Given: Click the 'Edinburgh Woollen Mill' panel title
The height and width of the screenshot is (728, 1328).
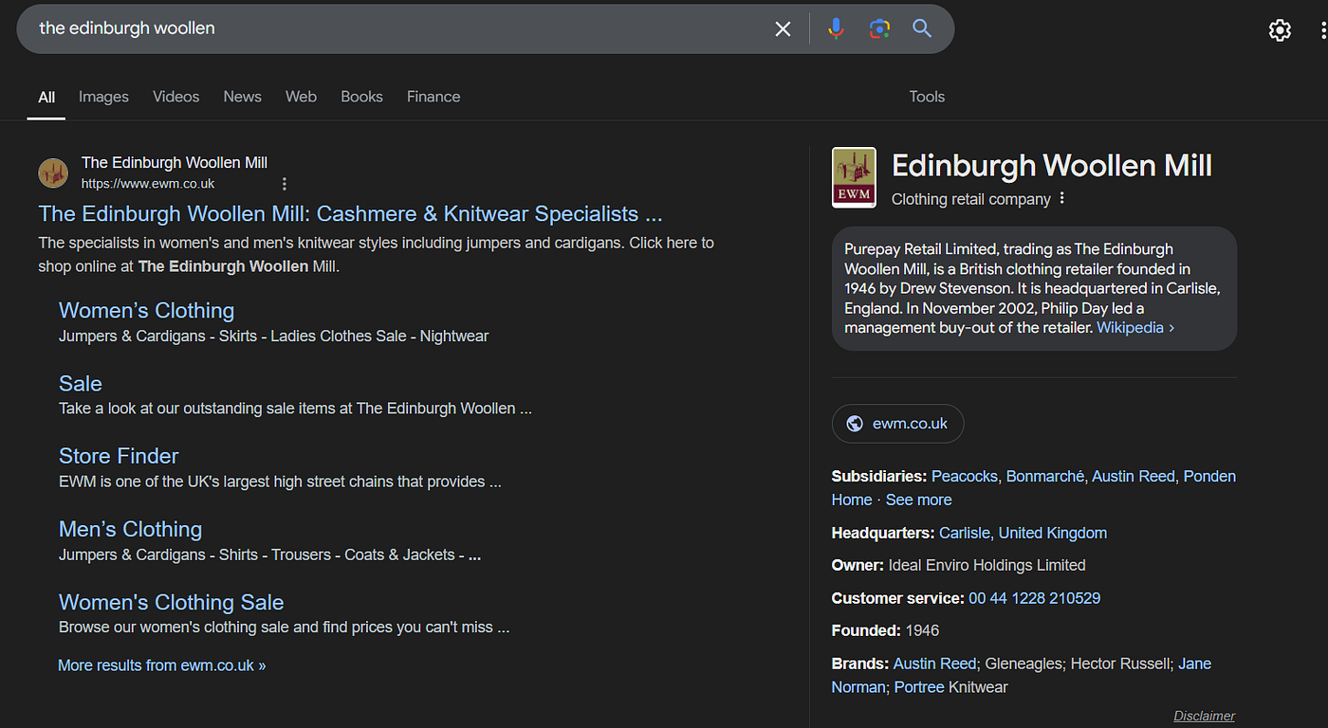Looking at the screenshot, I should point(1052,166).
